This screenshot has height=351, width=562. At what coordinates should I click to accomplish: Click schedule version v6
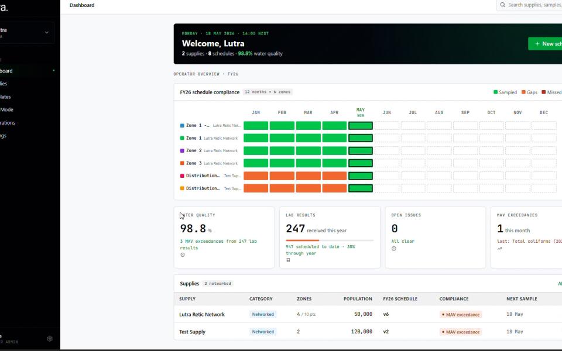(x=386, y=314)
